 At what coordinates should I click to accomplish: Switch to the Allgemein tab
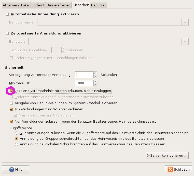[10, 5]
